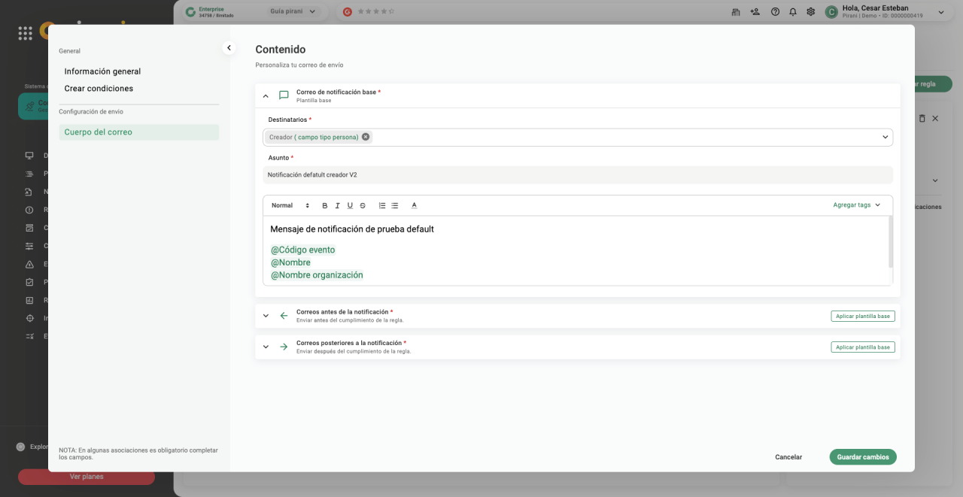Remove the Creador recipient chip
Viewport: 963px width, 497px height.
tap(366, 137)
